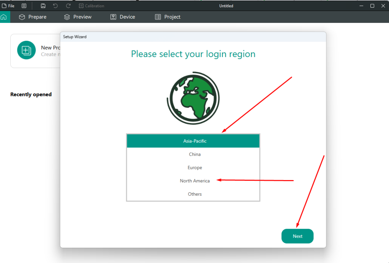Maximize the application window
The width and height of the screenshot is (389, 263).
pos(372,6)
